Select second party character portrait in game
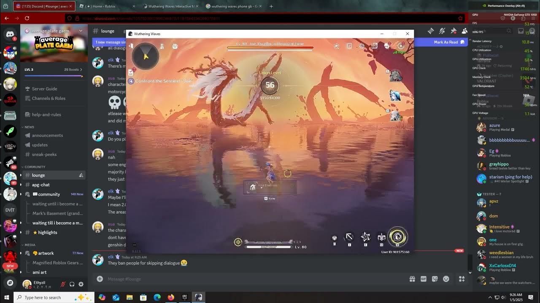 pos(395,95)
